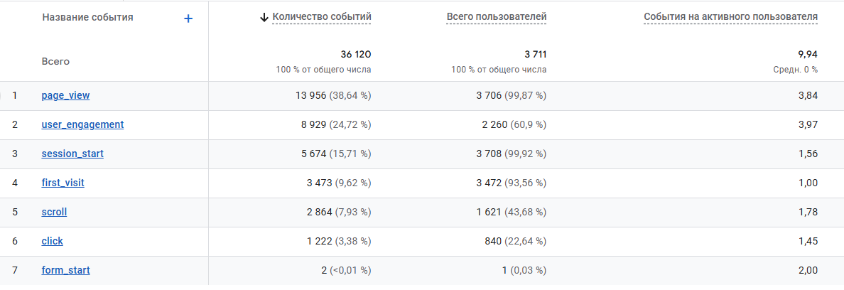Viewport: 844px width, 290px height.
Task: Open the click event link
Action: [x=52, y=241]
